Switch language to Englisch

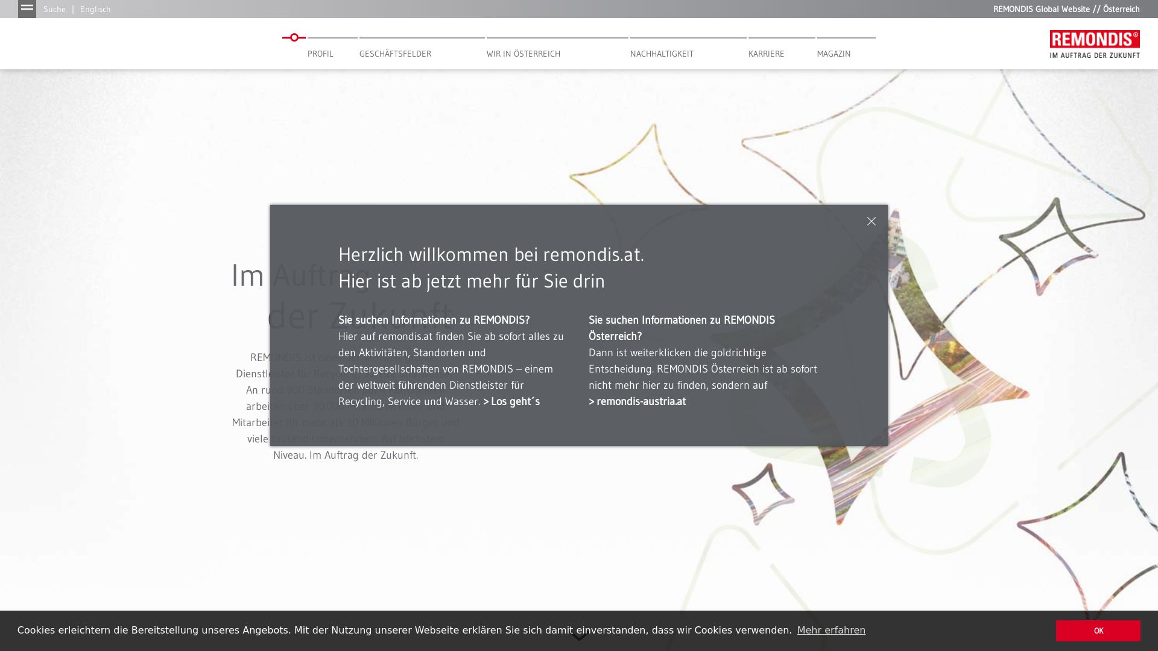click(95, 9)
